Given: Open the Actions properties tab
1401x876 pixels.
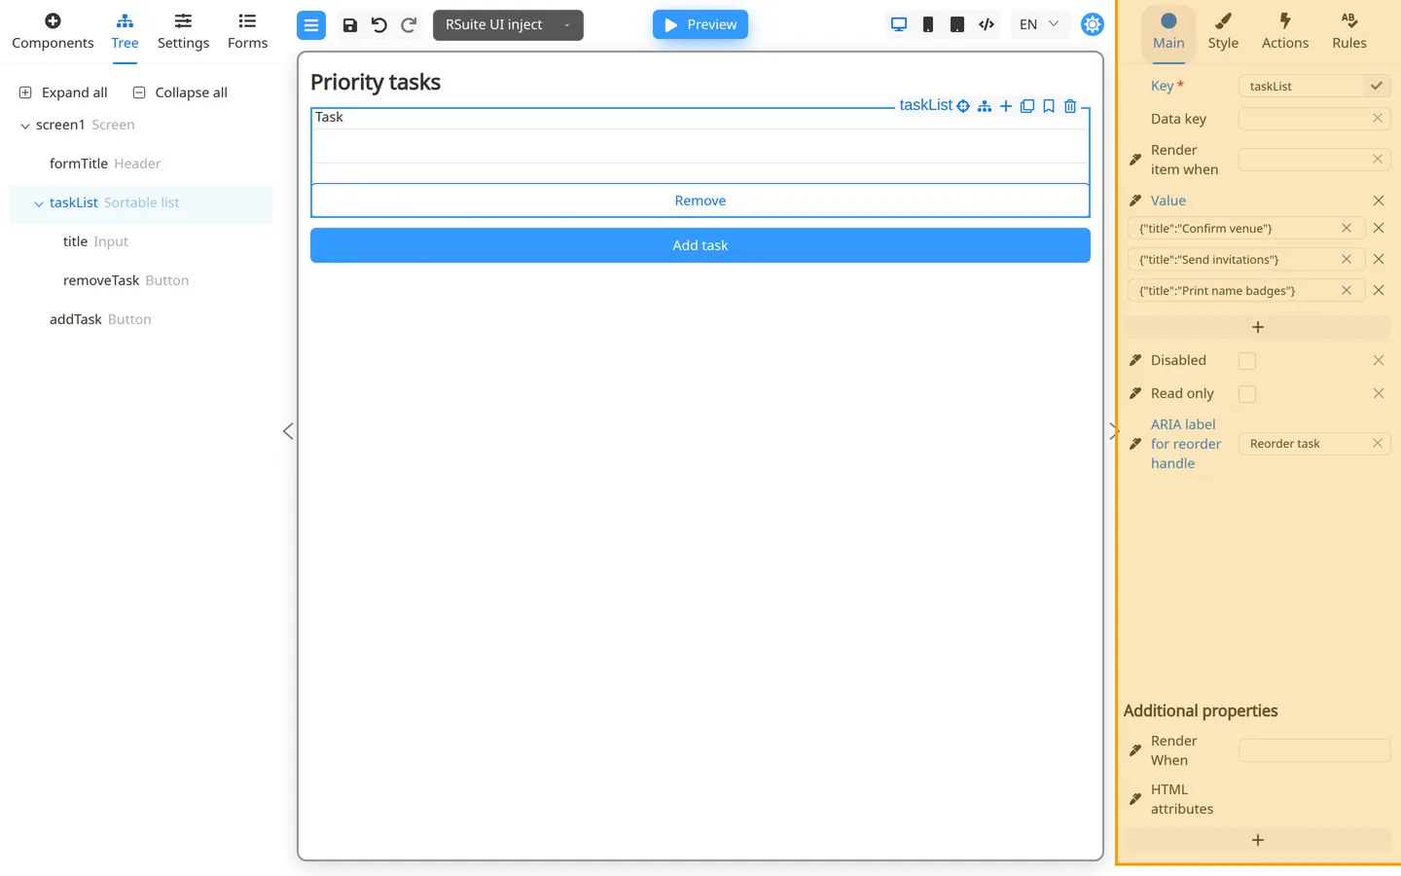Looking at the screenshot, I should pos(1285,32).
